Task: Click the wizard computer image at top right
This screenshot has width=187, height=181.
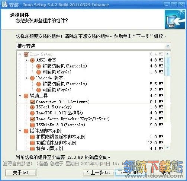Action: [x=175, y=19]
